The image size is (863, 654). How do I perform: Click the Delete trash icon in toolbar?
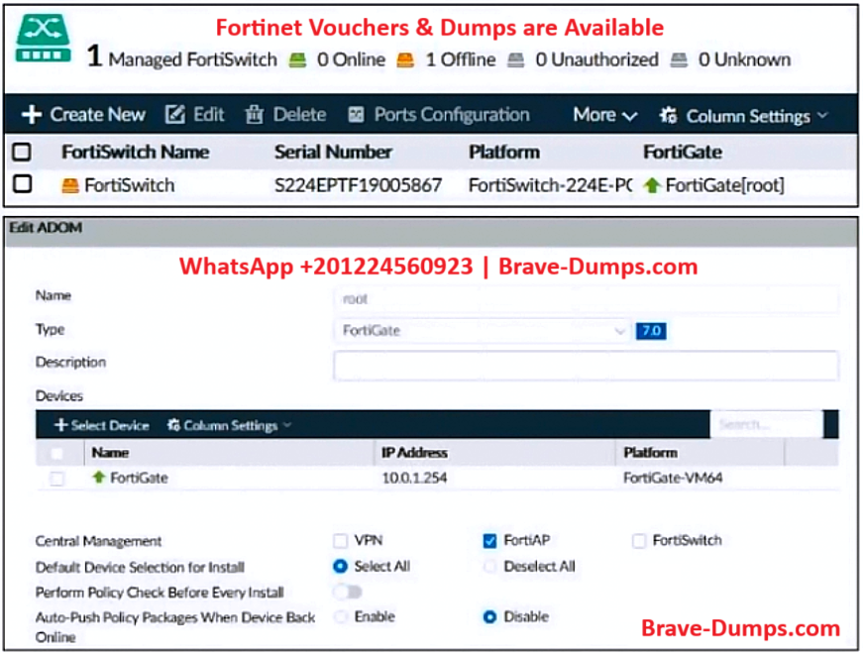click(255, 115)
